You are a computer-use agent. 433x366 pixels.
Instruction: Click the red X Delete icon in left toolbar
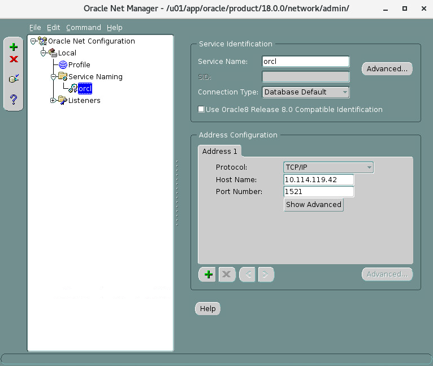(x=14, y=59)
